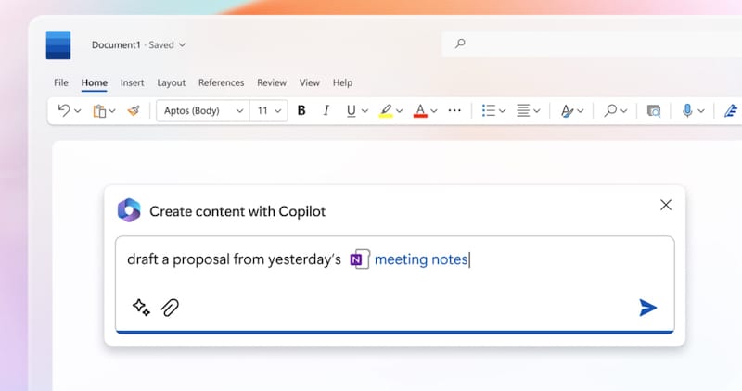Open the Layout tab

point(172,82)
